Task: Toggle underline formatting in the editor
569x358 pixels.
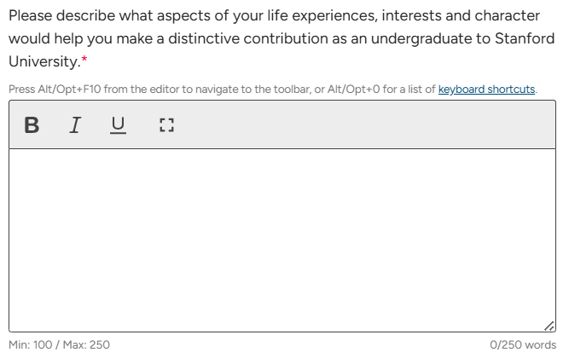Action: pyautogui.click(x=118, y=125)
